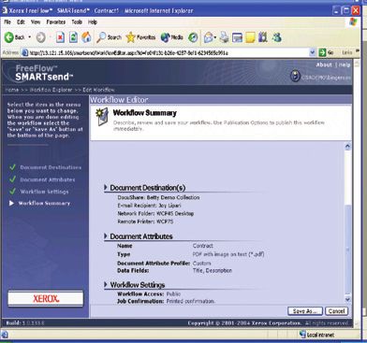Click the Save As... button
This screenshot has height=343, width=367.
coord(305,311)
